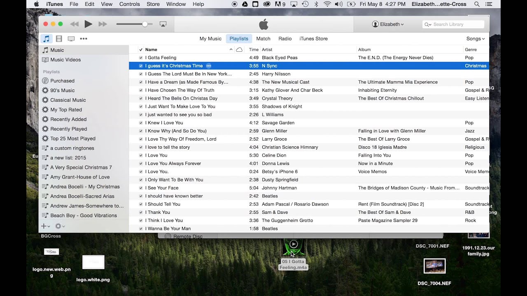Switch to the iTunes Store tab
This screenshot has width=527, height=296.
pyautogui.click(x=314, y=39)
